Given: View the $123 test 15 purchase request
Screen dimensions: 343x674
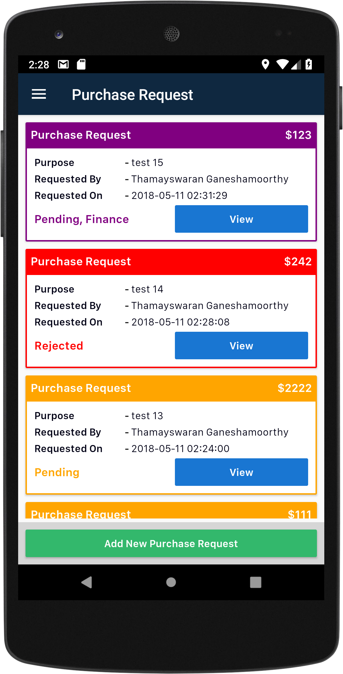Looking at the screenshot, I should coord(241,219).
